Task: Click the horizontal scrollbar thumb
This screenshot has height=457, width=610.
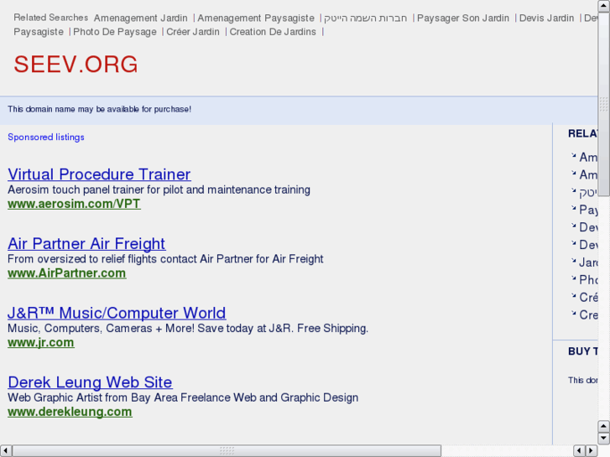Action: (227, 451)
